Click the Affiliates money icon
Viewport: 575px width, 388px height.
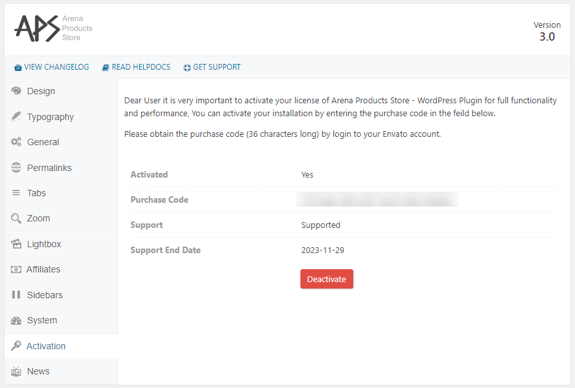16,269
